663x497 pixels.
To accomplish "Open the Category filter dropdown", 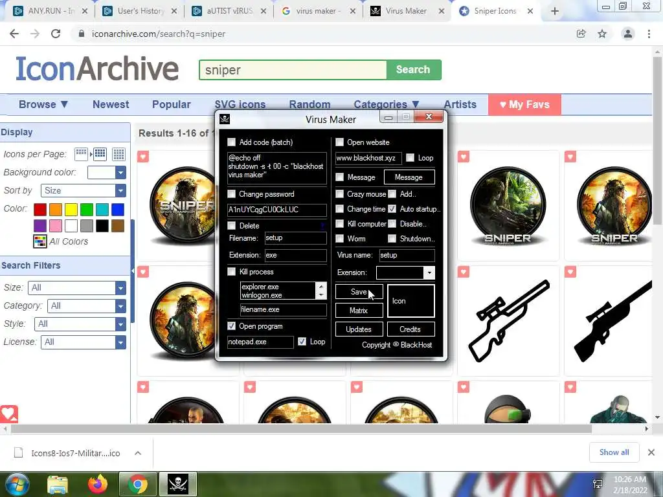I will 120,305.
